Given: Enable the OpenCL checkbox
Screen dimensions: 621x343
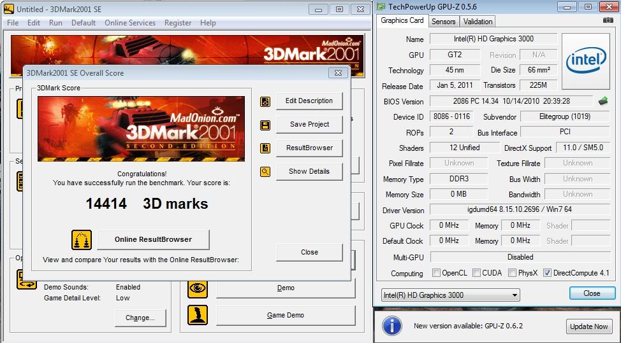Looking at the screenshot, I should click(x=436, y=273).
